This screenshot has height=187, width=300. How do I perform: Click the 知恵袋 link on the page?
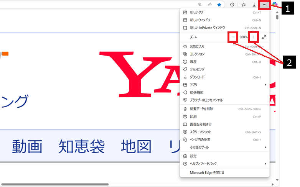click(82, 146)
